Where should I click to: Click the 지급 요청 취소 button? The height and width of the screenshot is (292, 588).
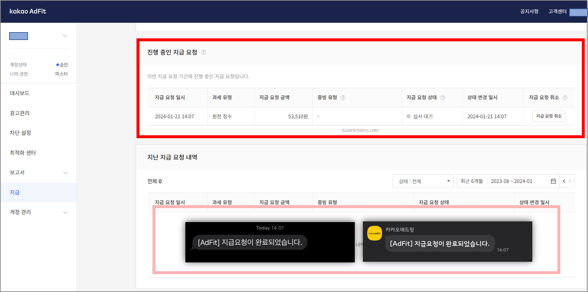coord(549,116)
